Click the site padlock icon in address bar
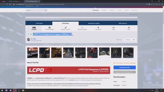 pos(14,4)
